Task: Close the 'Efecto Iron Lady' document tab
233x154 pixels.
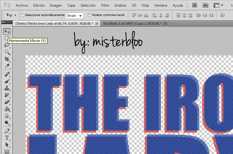Action: (97, 23)
